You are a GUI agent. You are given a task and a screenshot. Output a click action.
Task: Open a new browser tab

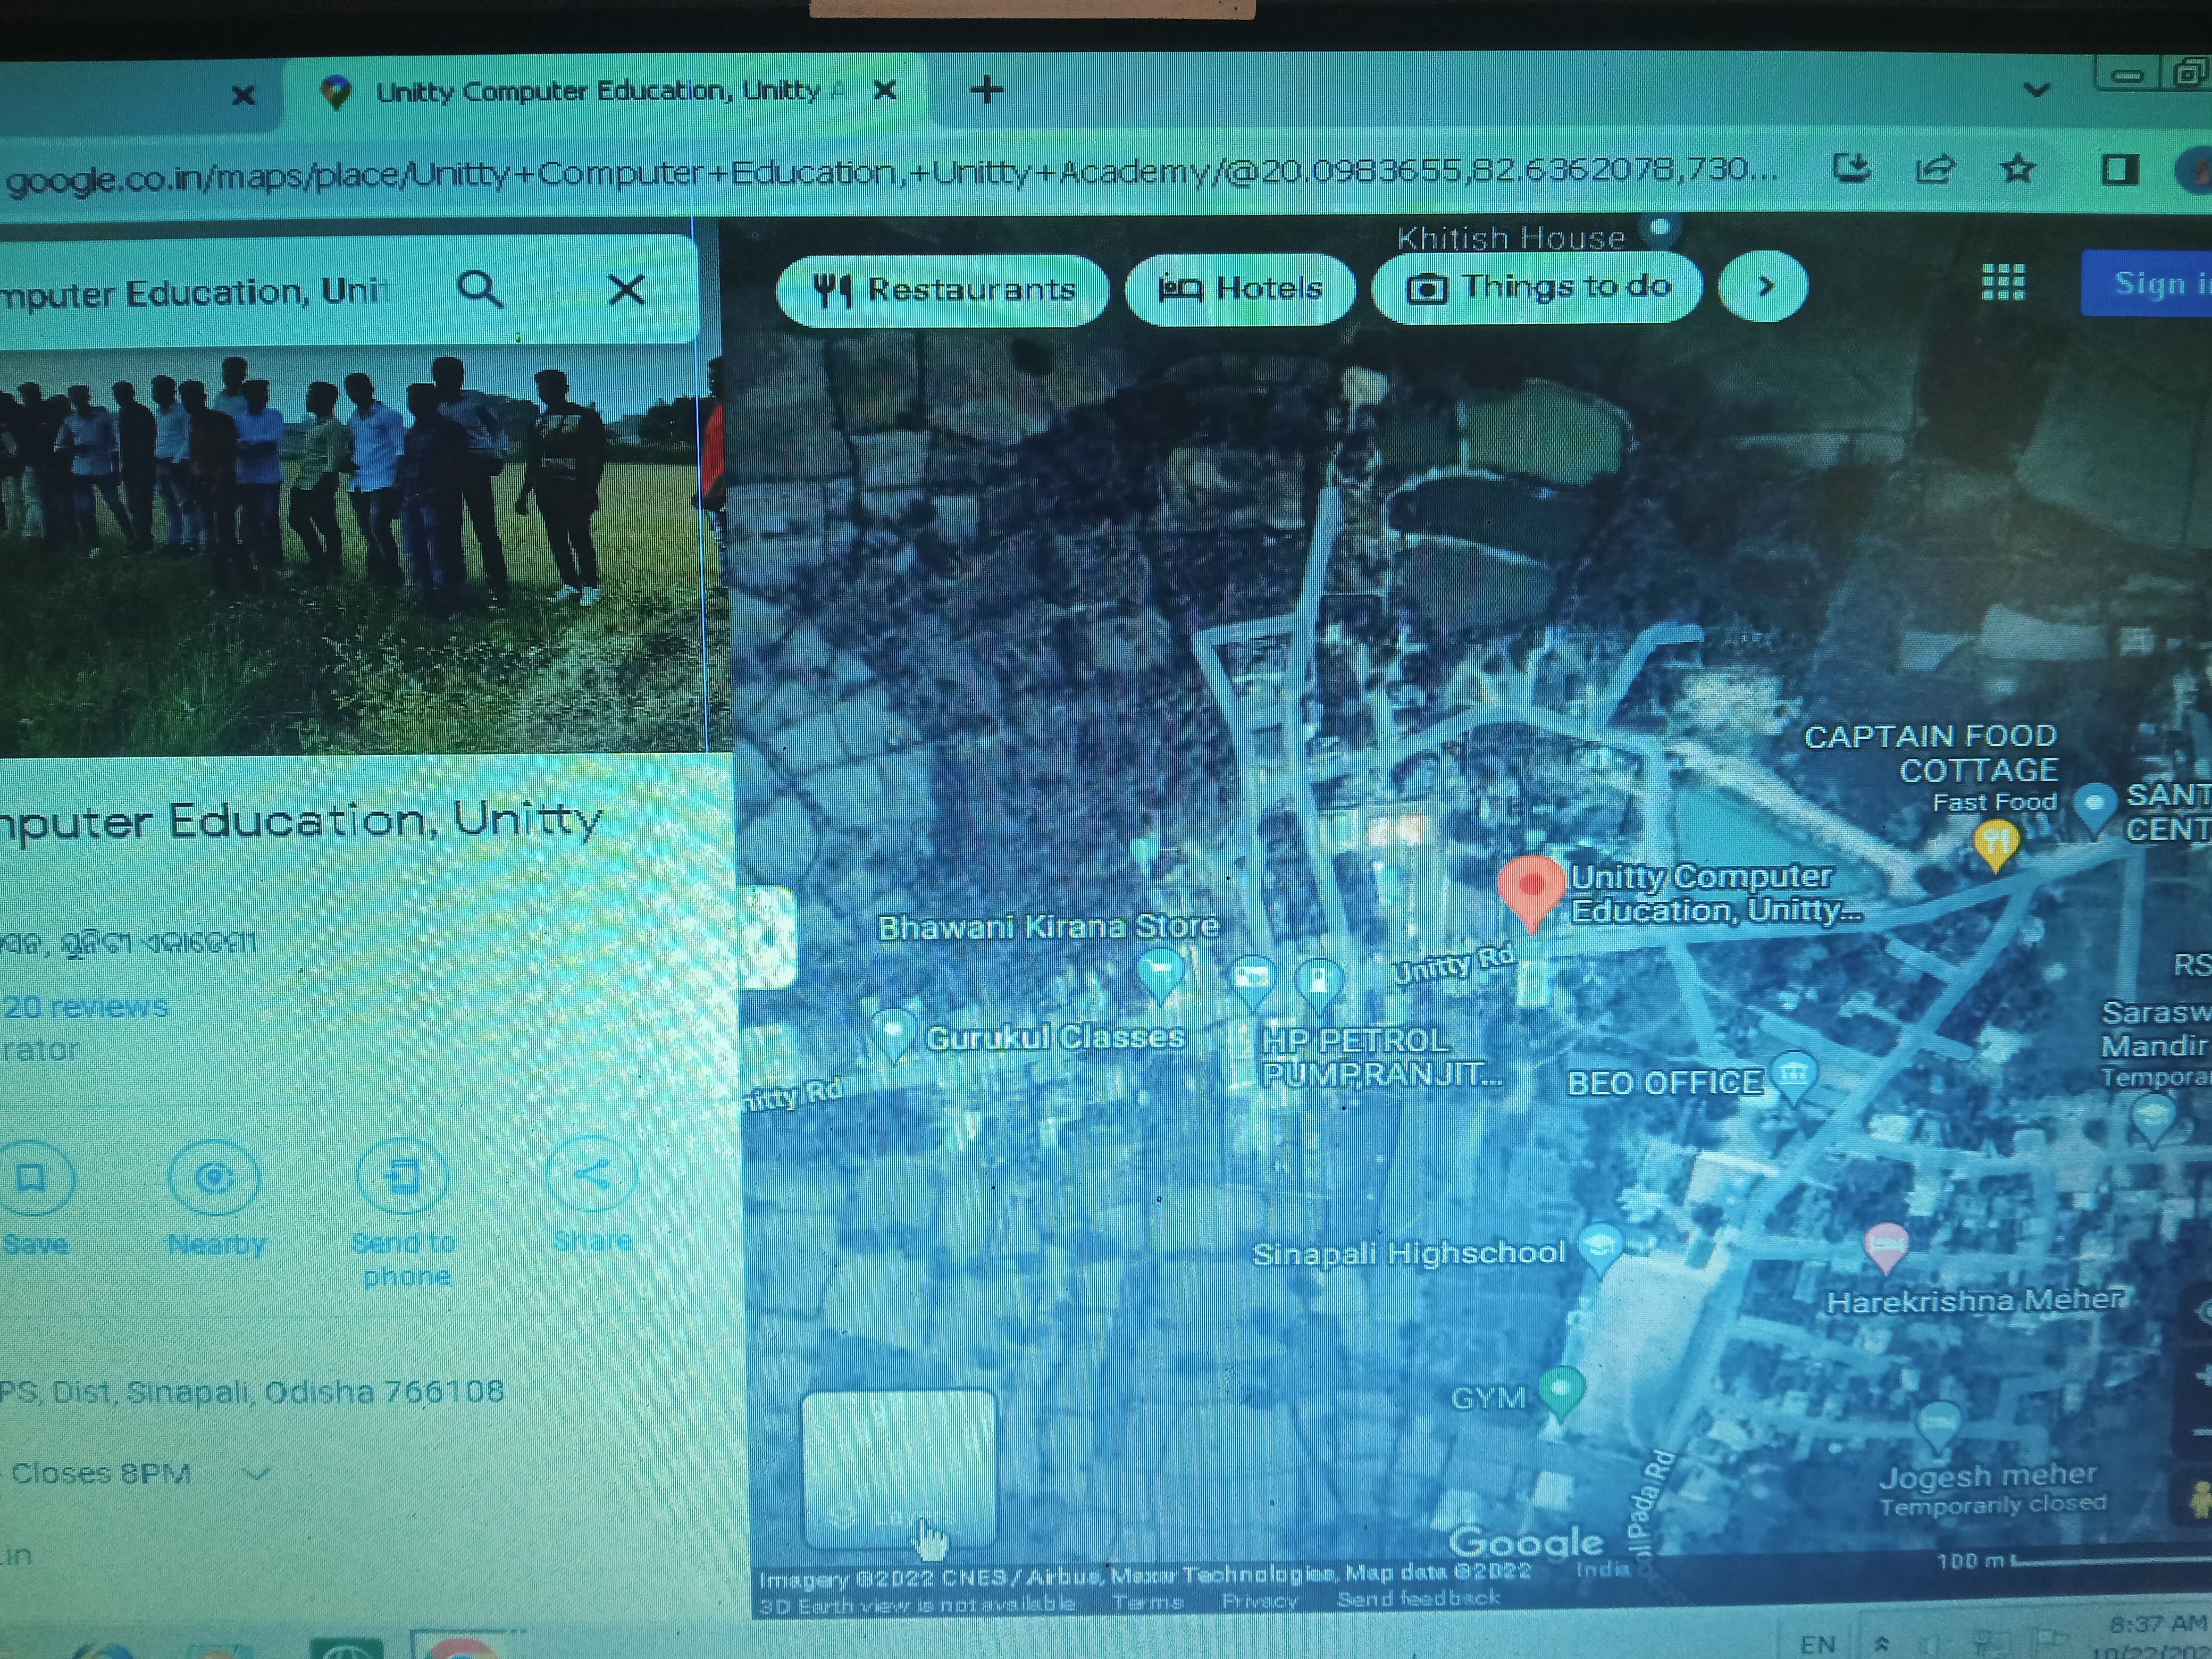tap(986, 90)
